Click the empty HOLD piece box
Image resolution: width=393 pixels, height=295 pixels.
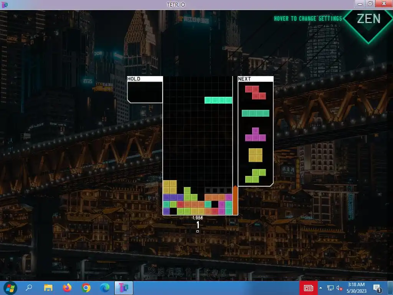[145, 92]
